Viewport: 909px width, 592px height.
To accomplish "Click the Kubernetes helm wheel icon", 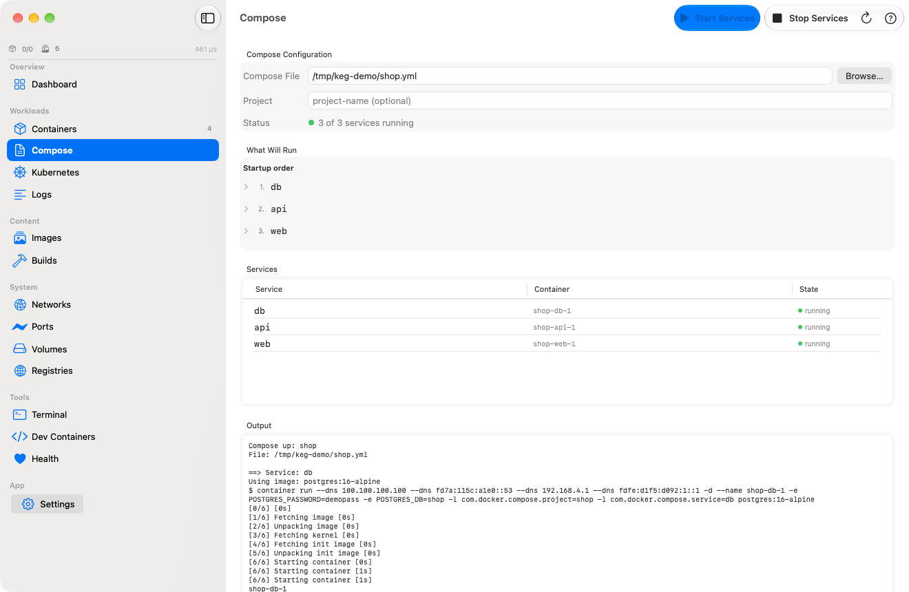I will point(19,172).
